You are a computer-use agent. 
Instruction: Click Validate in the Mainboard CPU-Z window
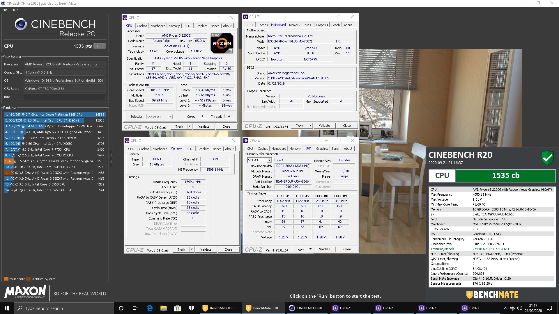point(324,126)
